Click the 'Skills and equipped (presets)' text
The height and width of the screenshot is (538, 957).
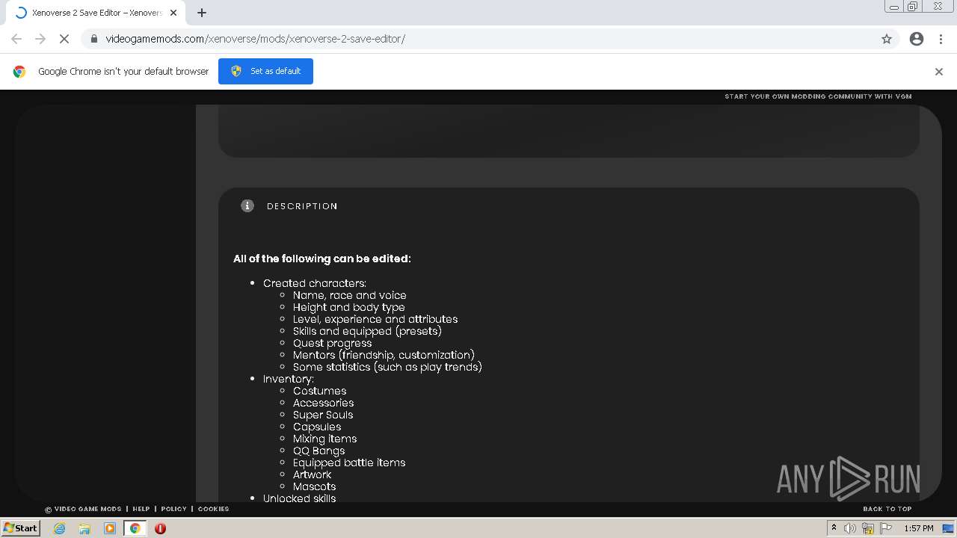click(x=367, y=331)
